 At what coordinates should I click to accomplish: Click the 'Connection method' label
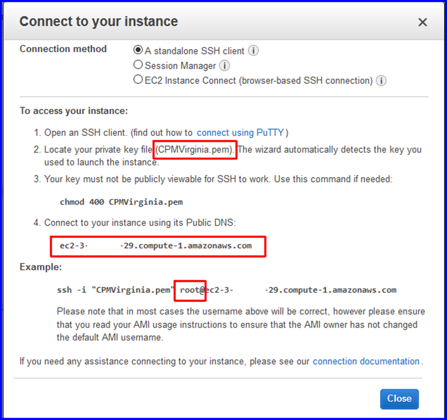[63, 49]
